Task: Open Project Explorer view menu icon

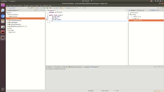Action: (41, 10)
